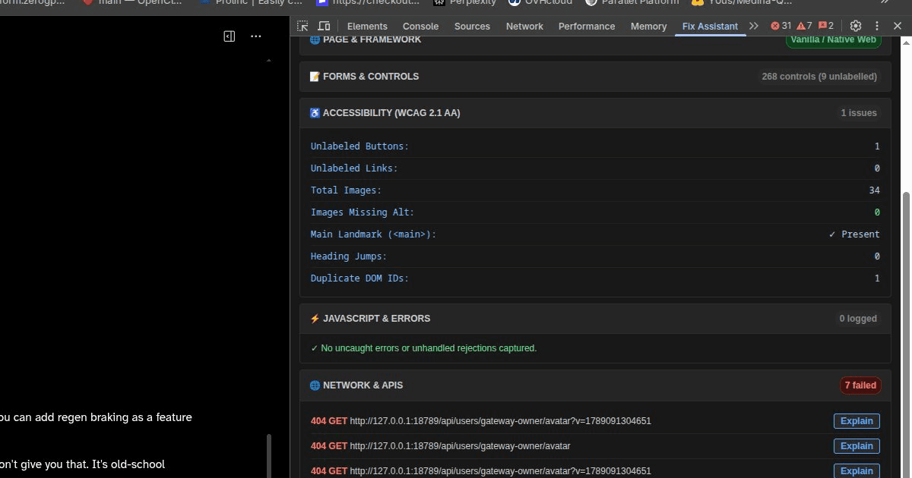This screenshot has height=478, width=912.
Task: Show more DevTools tabs chevron
Action: click(754, 26)
